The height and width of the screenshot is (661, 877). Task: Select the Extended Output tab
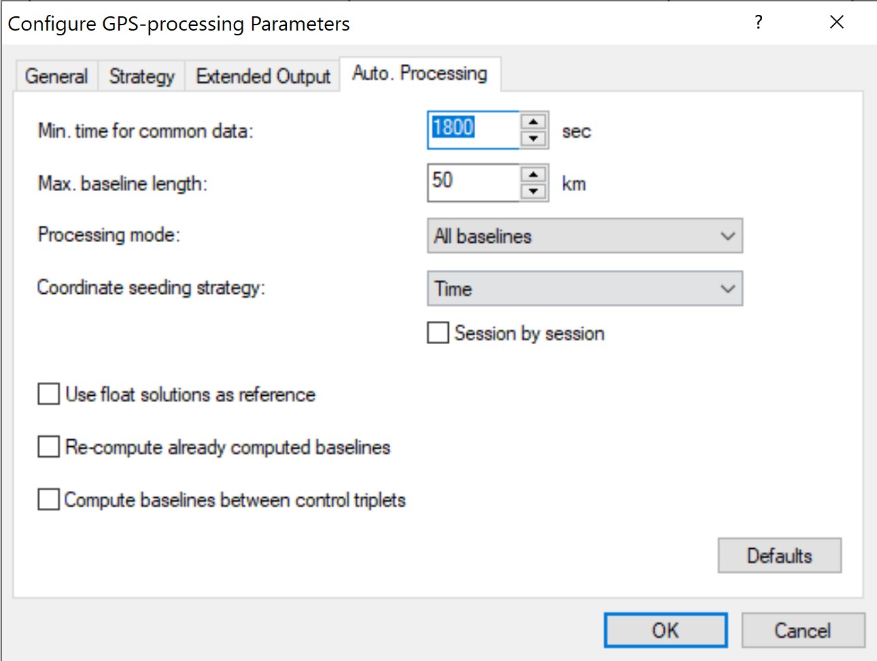(x=263, y=76)
